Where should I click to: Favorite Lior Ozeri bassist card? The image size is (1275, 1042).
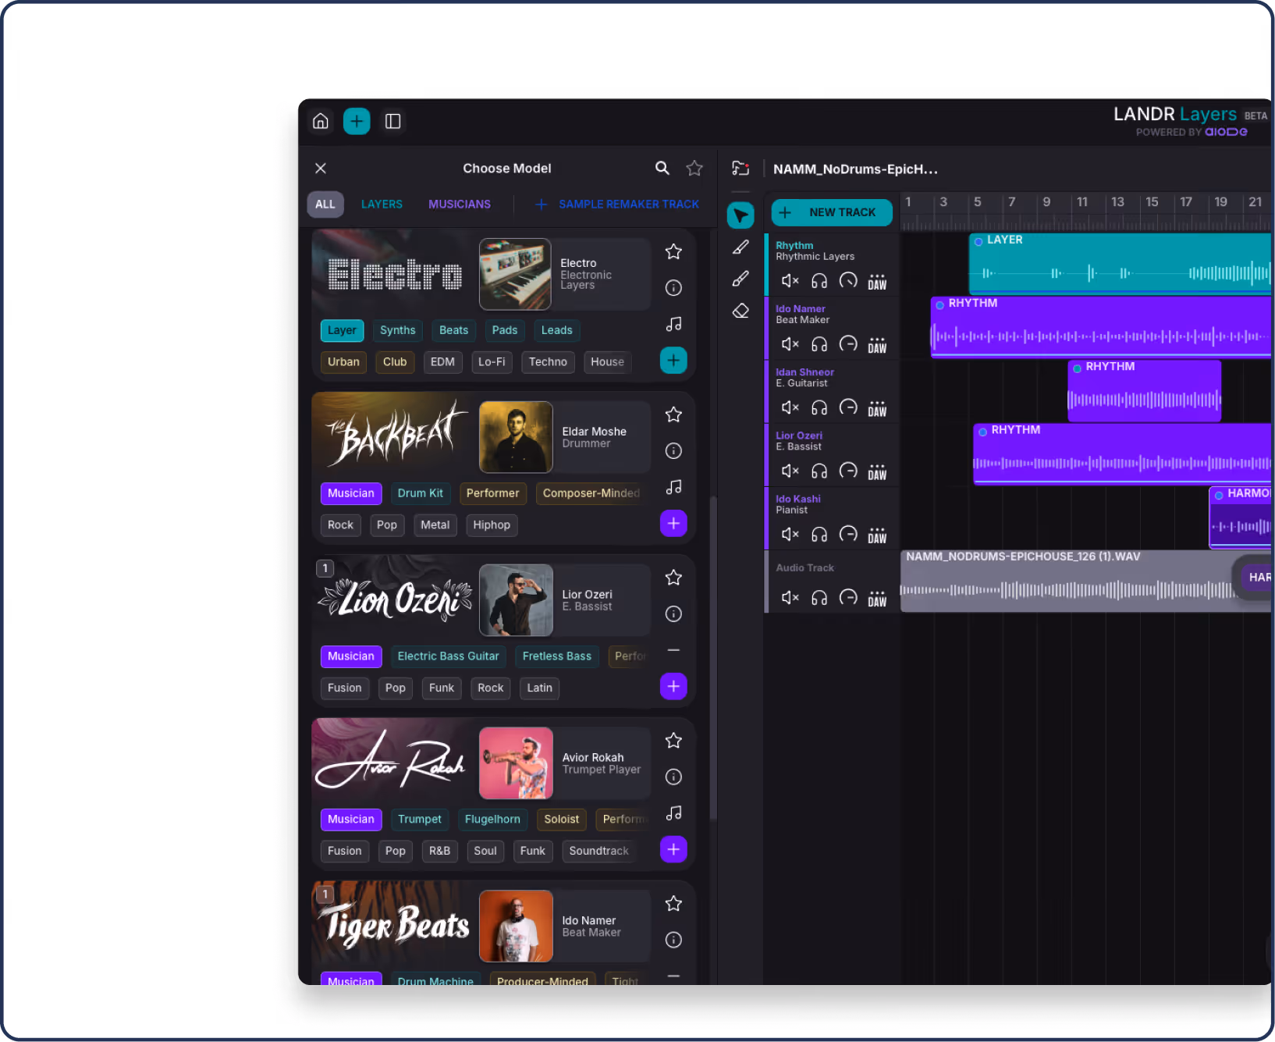(673, 578)
